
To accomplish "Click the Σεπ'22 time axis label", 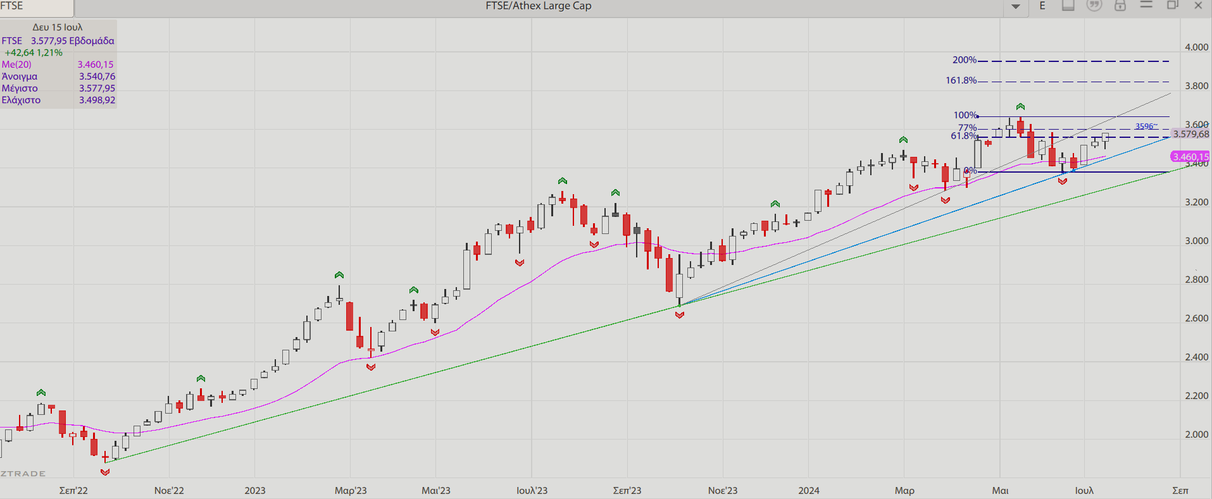I will (x=73, y=491).
